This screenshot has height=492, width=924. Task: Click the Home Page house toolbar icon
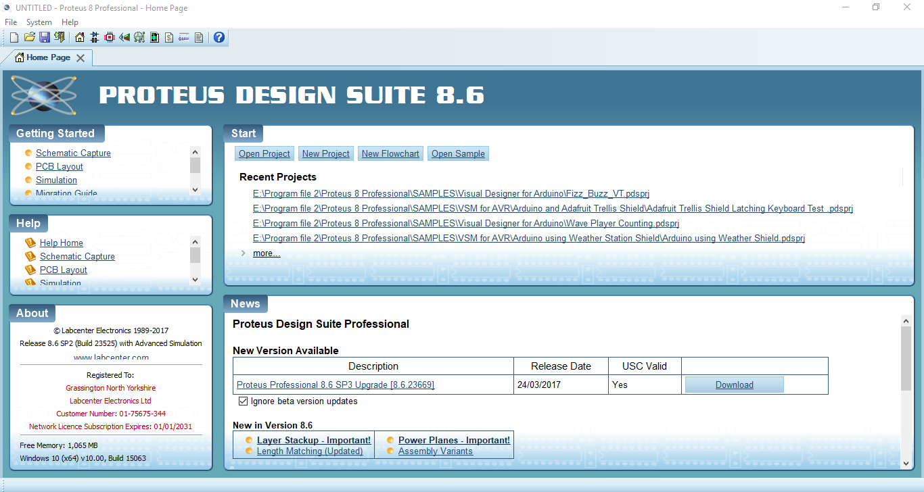(x=80, y=37)
